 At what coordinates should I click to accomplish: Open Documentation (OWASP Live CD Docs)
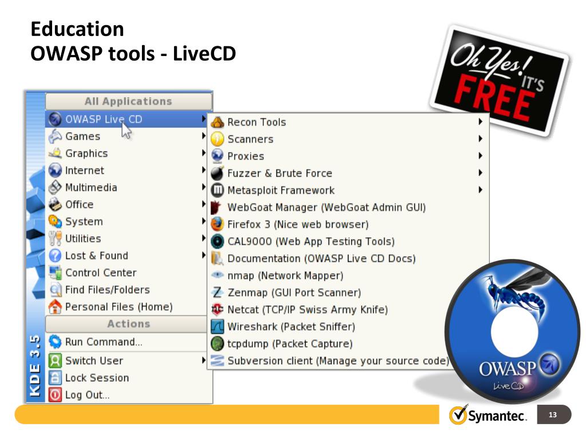pyautogui.click(x=349, y=258)
